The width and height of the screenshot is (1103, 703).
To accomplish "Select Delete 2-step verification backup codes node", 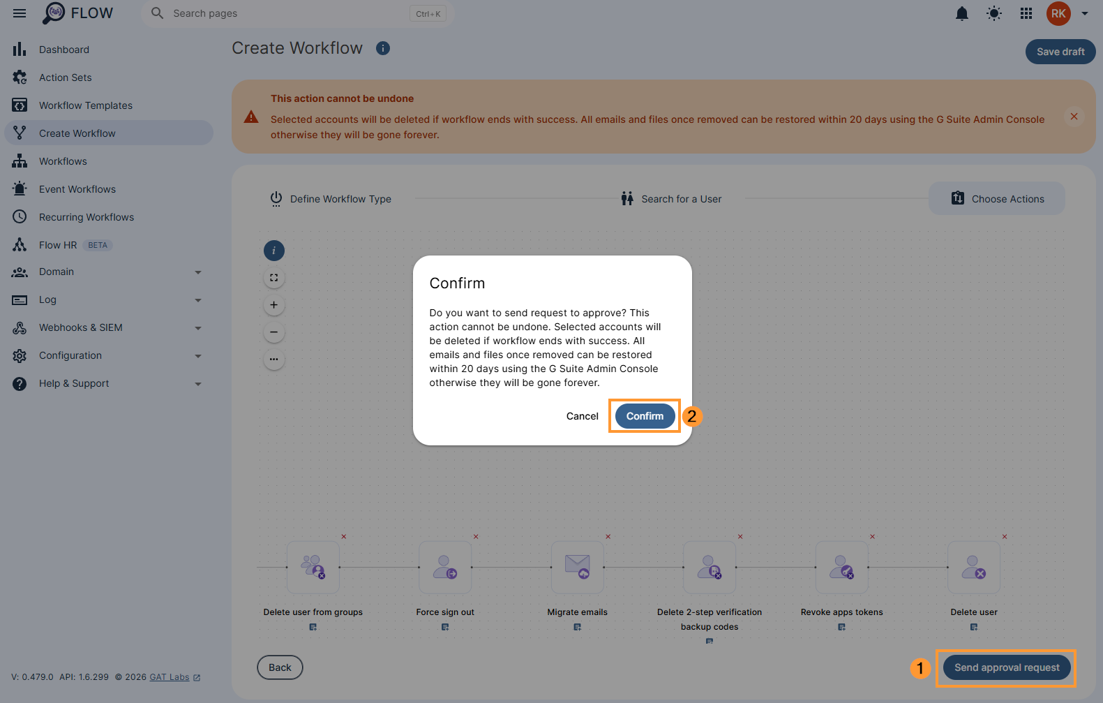I will point(710,567).
